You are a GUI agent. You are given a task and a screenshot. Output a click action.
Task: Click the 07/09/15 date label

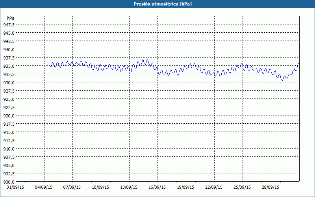pyautogui.click(x=72, y=188)
